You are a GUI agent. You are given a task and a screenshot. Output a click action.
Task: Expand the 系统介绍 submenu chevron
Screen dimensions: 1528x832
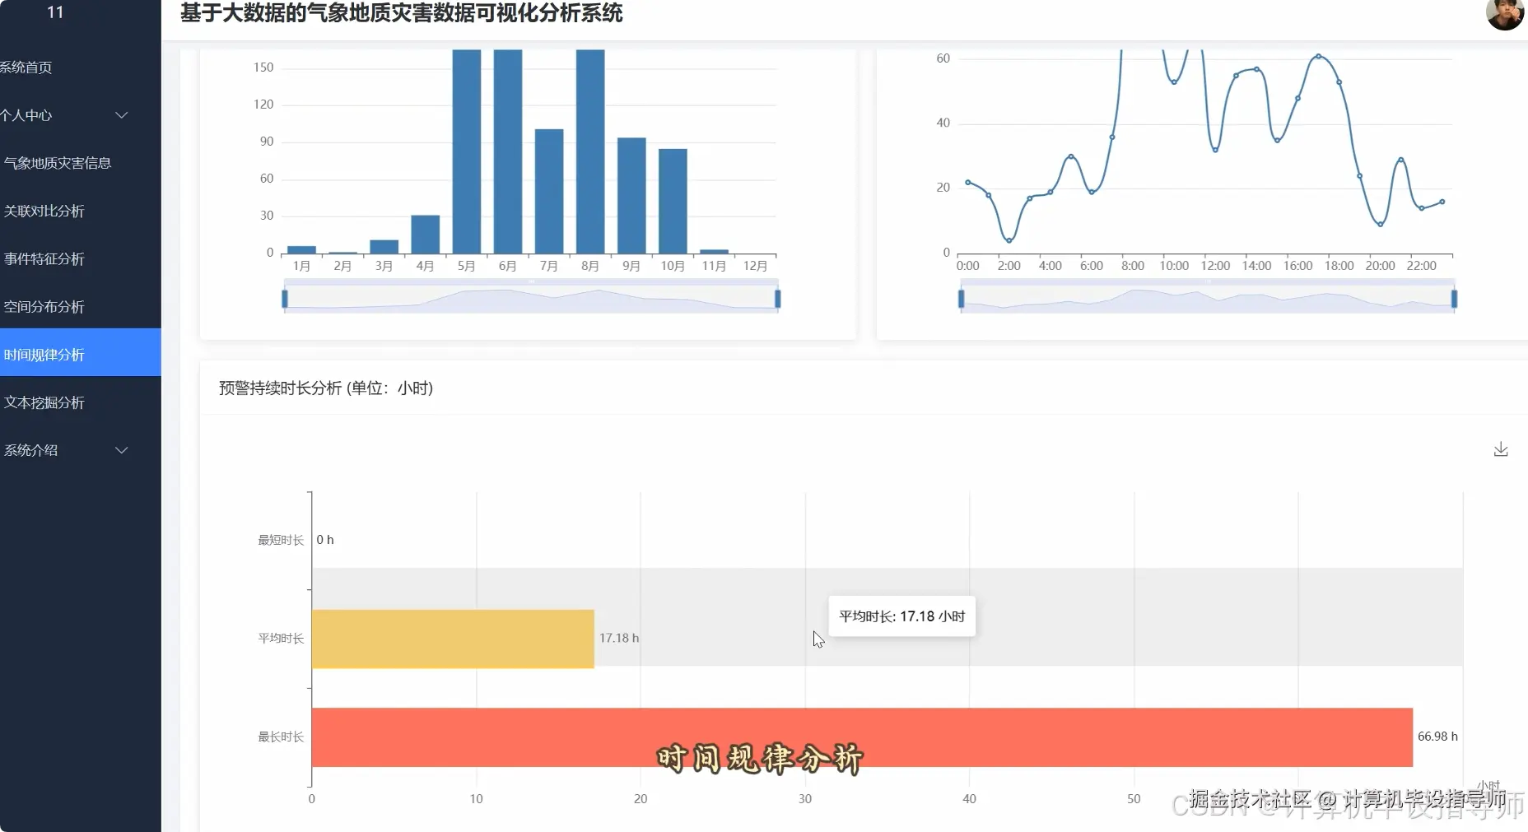coord(122,450)
